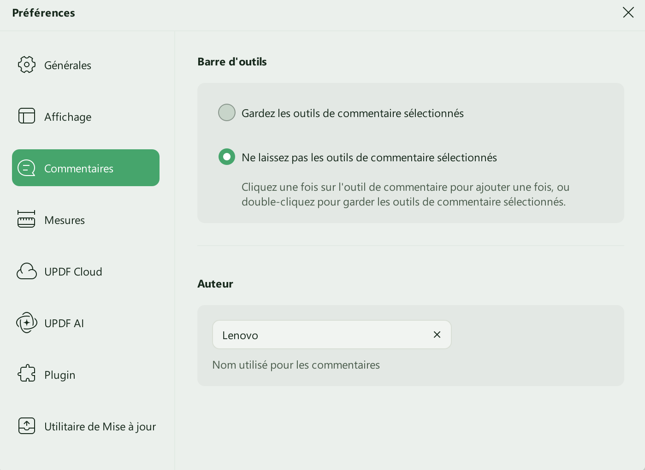This screenshot has width=645, height=470.
Task: Select Ne laissez pas les outils sélectionnés radio
Action: pos(227,157)
